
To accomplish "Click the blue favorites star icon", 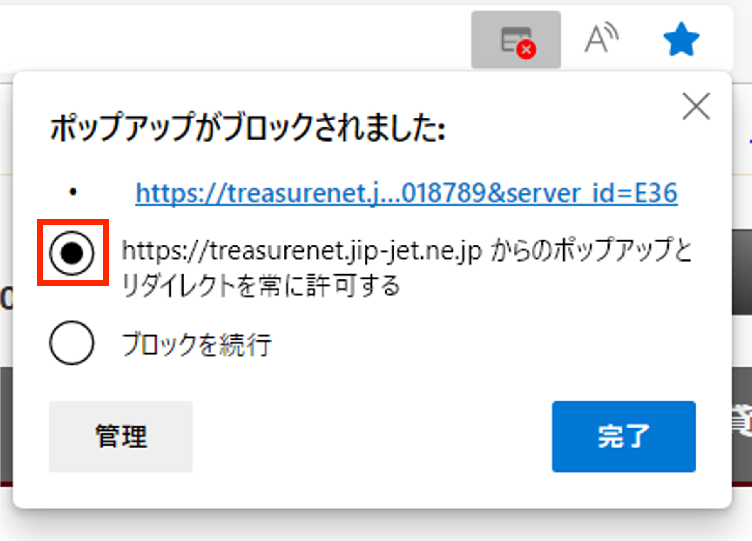I will point(681,39).
